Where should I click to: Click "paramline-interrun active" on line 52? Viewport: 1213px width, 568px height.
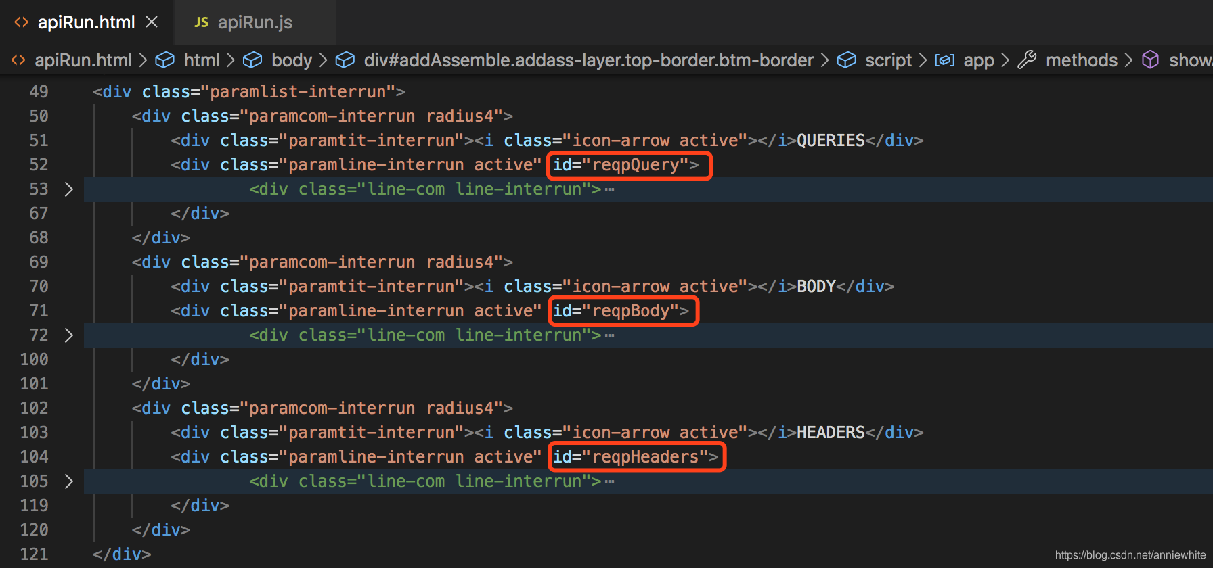point(410,165)
